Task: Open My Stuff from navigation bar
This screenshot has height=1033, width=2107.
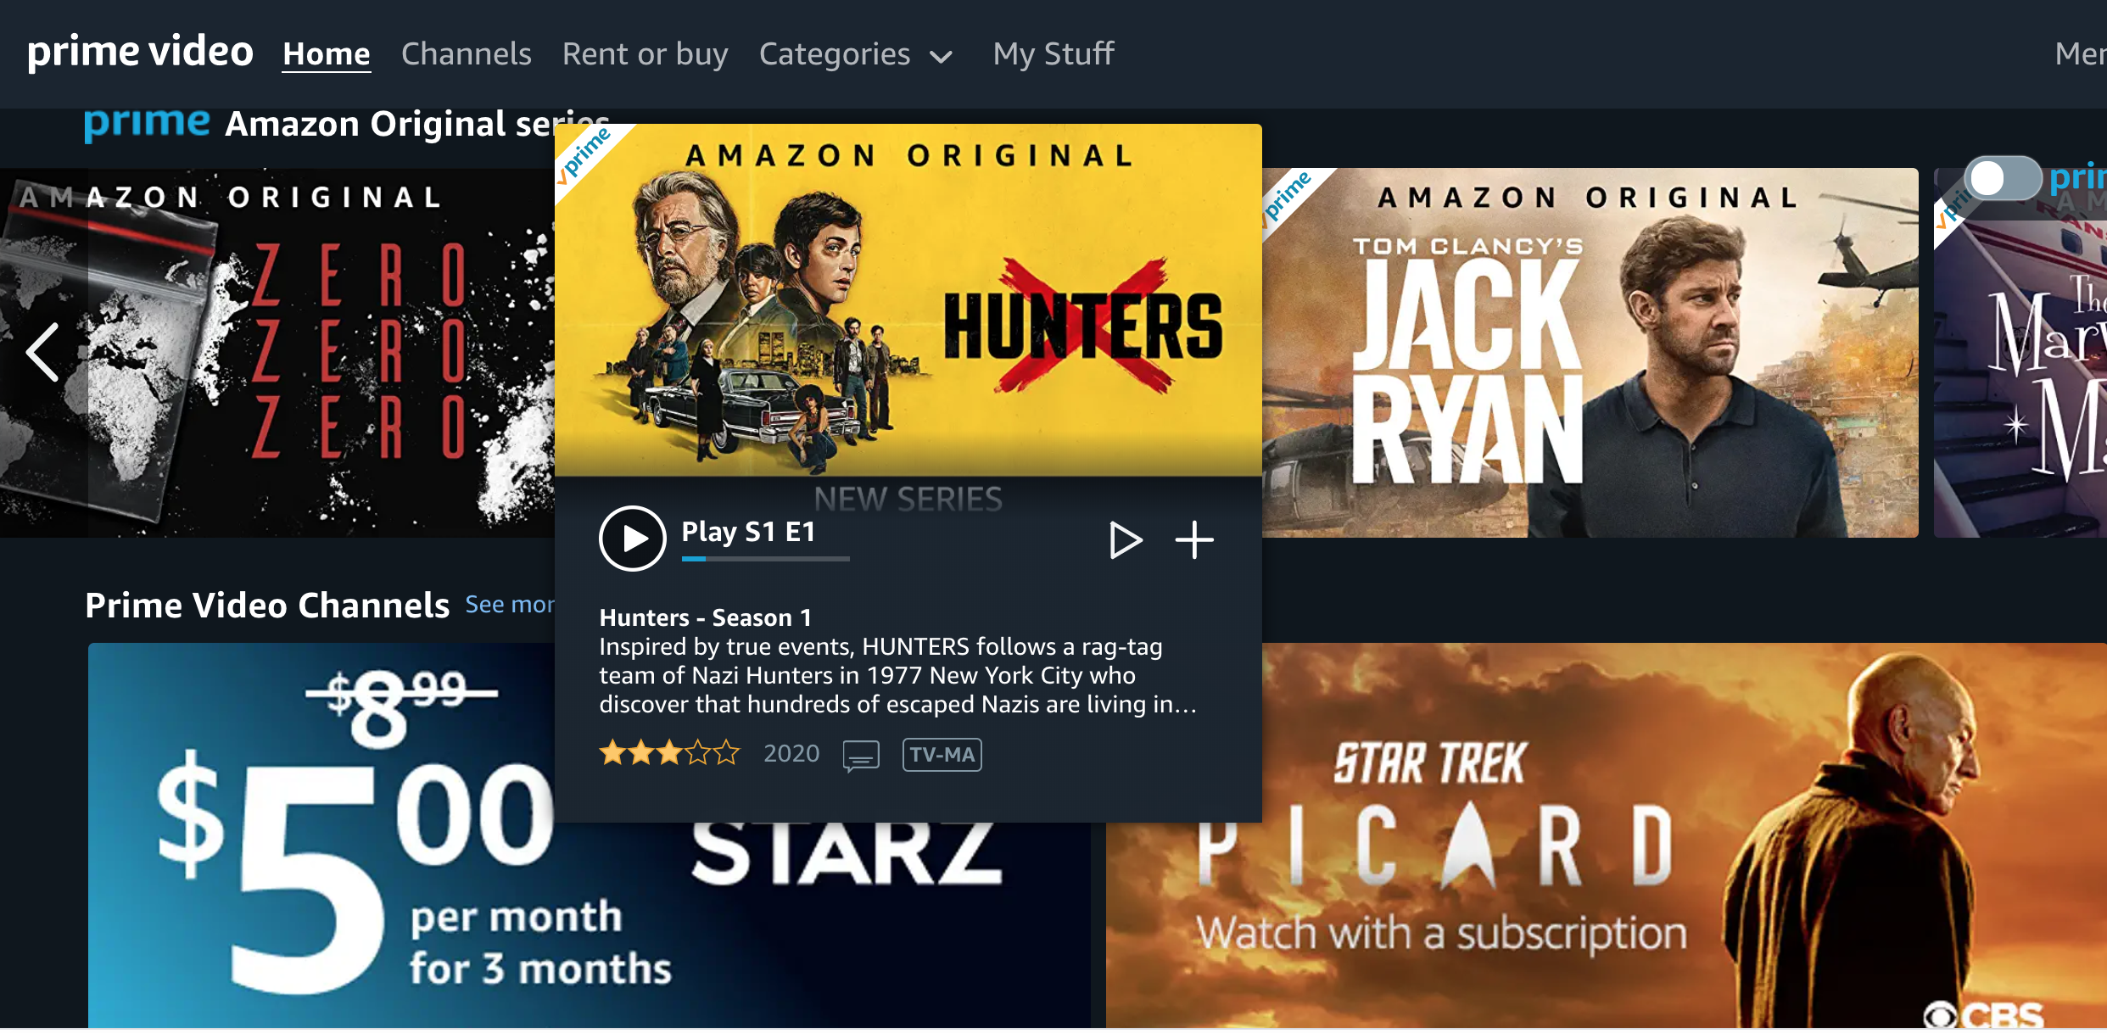Action: click(1053, 53)
